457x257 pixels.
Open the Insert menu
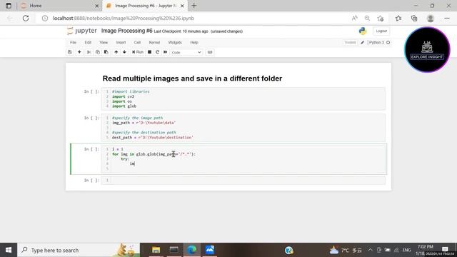coord(121,43)
